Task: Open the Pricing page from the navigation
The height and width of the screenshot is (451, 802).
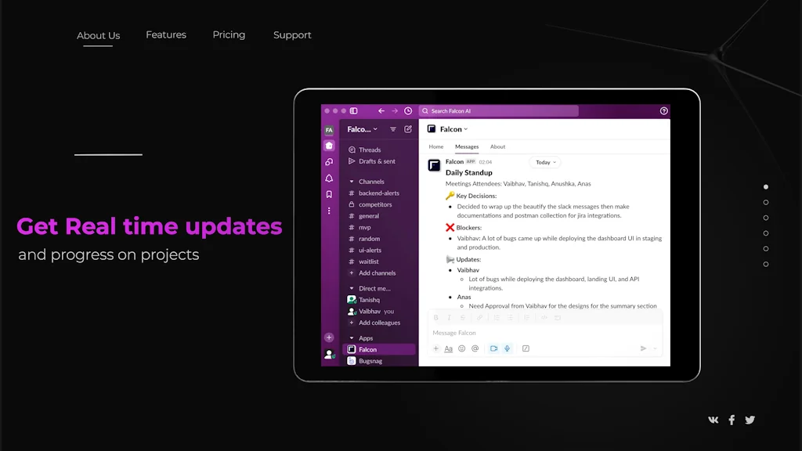Action: coord(229,34)
